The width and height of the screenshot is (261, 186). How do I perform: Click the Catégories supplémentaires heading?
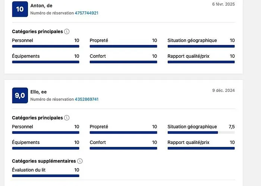tap(44, 161)
